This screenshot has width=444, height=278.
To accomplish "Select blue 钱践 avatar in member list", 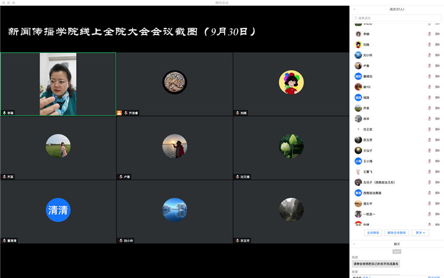I will tap(358, 98).
